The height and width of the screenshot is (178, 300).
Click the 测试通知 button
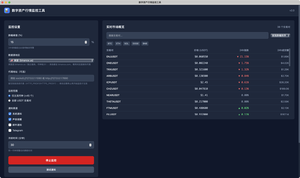coord(51,170)
